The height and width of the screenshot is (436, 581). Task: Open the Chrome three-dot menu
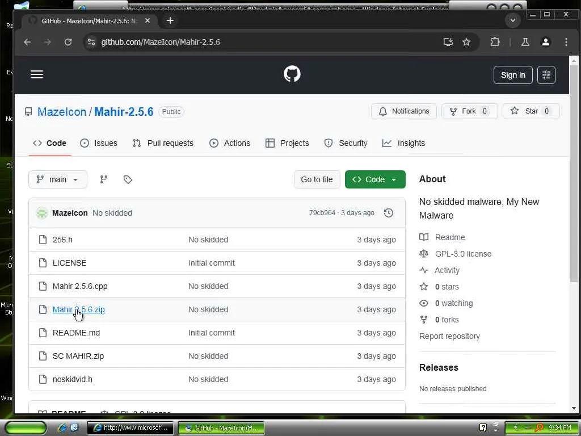[x=566, y=42]
